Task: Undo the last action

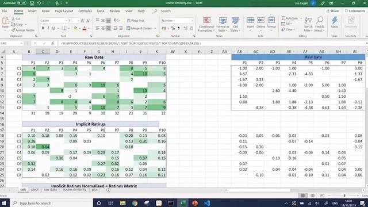Action: point(39,3)
